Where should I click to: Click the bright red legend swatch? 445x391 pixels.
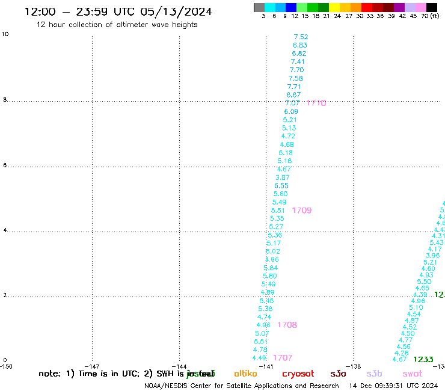click(367, 7)
